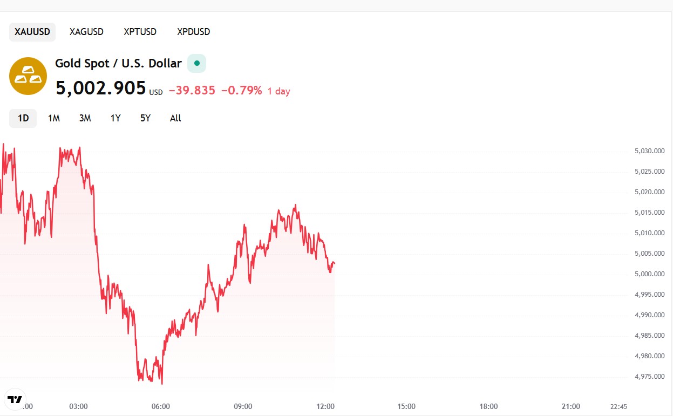Select the XAGUSD silver symbol tab

pyautogui.click(x=86, y=32)
